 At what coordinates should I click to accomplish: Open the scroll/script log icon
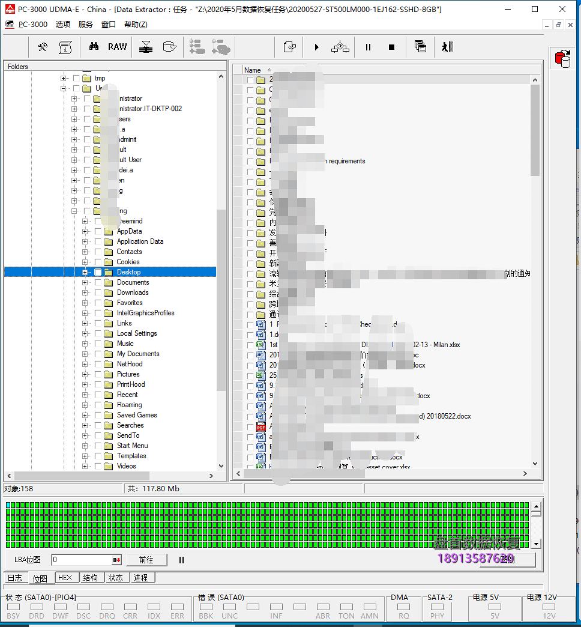(x=65, y=47)
